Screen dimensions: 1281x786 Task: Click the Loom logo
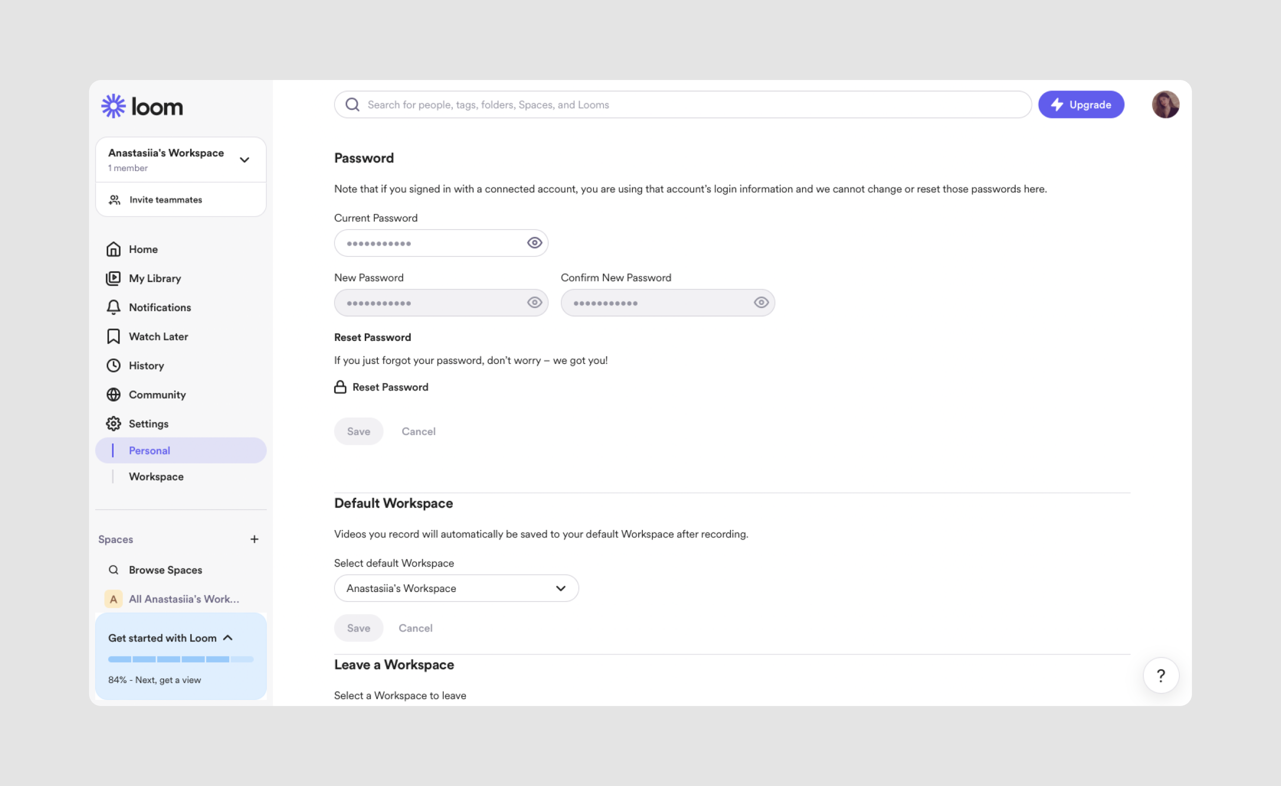coord(142,106)
